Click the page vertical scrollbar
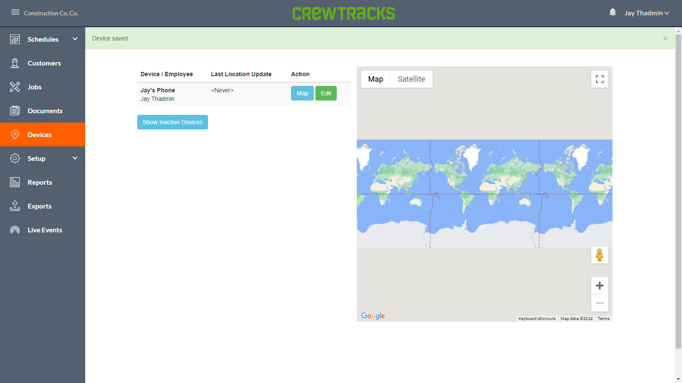 (679, 191)
